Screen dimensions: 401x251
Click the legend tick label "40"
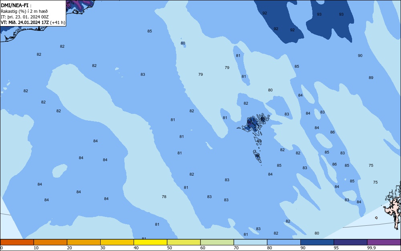pyautogui.click(x=136, y=248)
